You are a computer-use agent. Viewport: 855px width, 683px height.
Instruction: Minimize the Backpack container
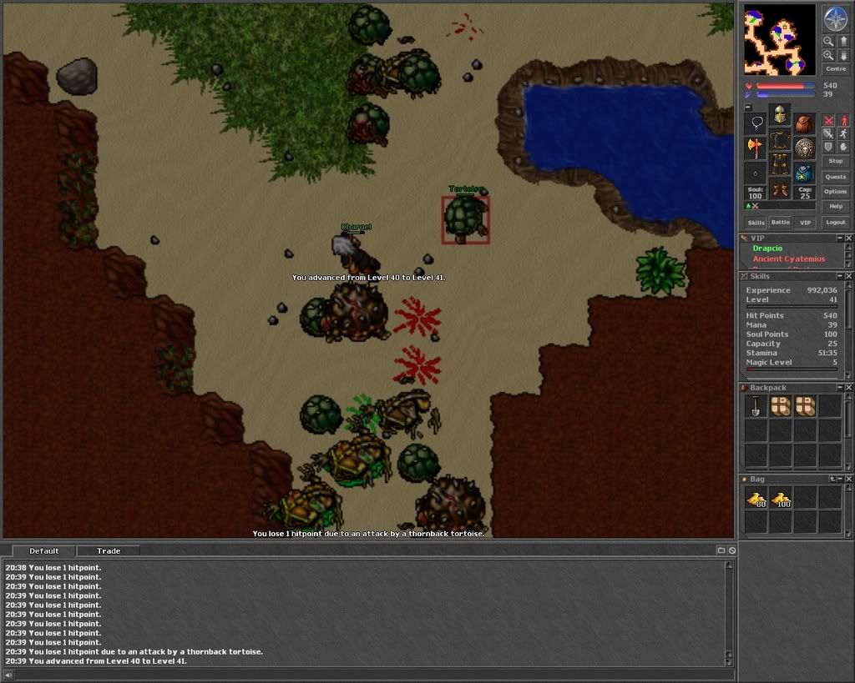click(x=840, y=387)
